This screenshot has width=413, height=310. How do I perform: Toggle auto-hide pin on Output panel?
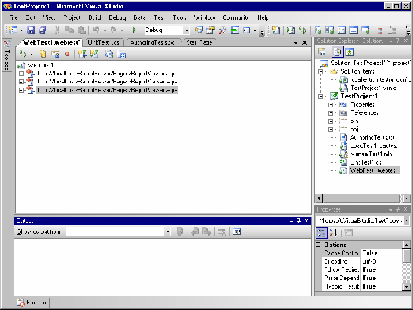coord(299,221)
